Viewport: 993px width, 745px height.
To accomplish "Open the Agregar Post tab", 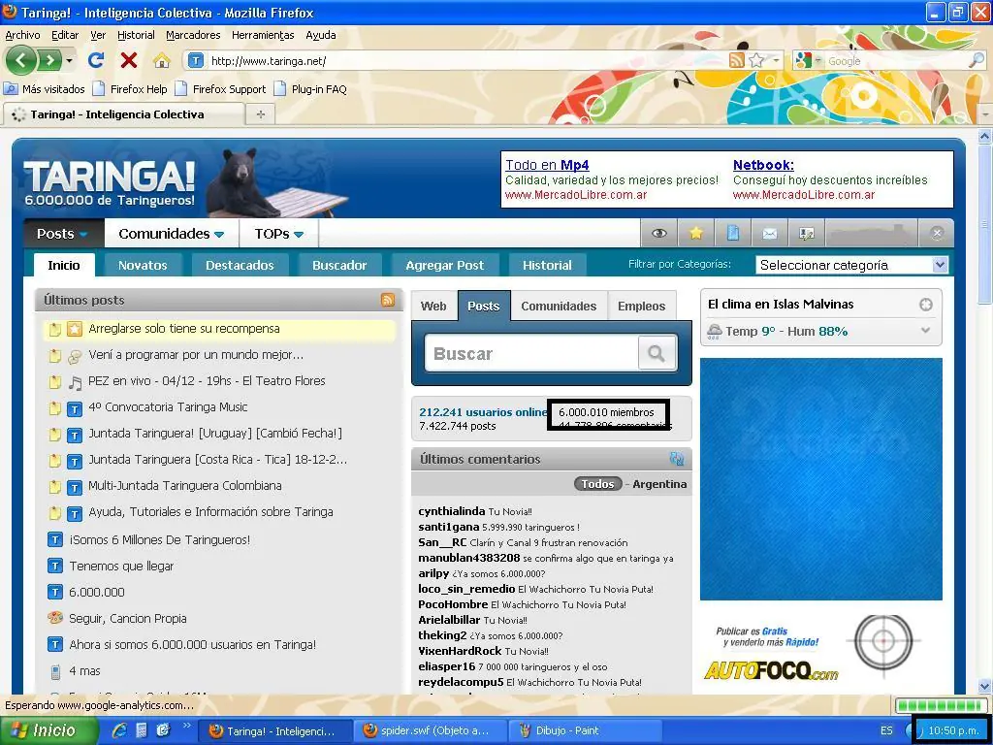I will tap(444, 265).
